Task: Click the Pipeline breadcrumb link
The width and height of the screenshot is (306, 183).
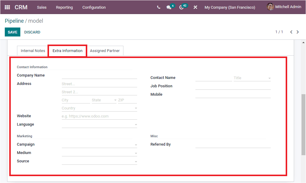Action: pos(14,21)
